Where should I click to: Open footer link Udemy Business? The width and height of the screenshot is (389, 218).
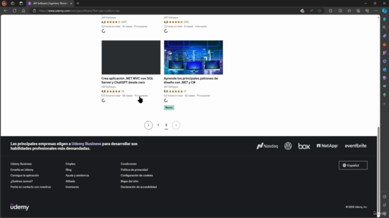point(21,164)
